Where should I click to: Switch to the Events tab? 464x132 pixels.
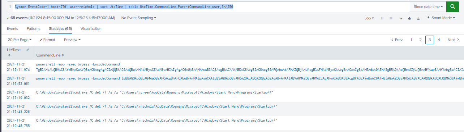pyautogui.click(x=12, y=29)
